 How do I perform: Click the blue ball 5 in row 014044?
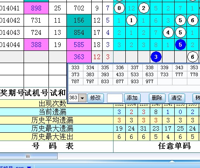(x=180, y=44)
